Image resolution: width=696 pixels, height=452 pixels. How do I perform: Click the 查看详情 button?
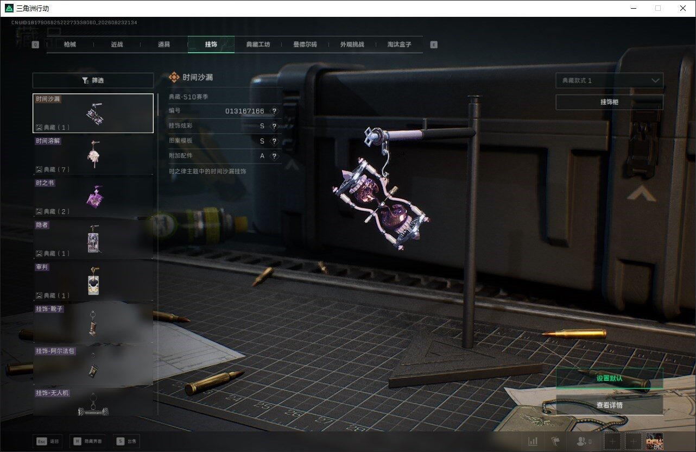610,405
